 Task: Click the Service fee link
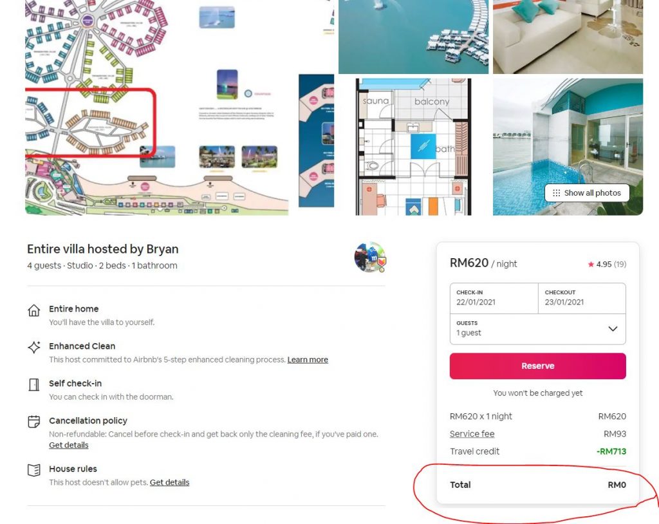[472, 434]
